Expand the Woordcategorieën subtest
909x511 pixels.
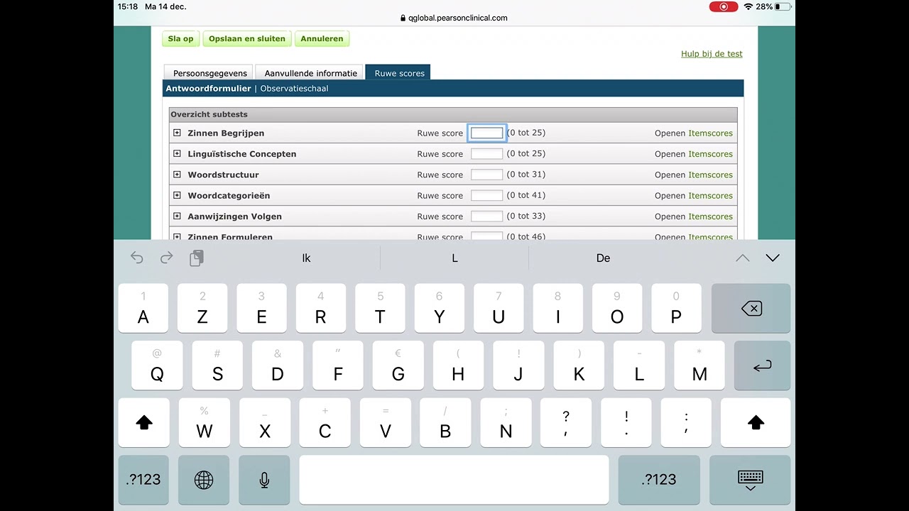click(x=177, y=195)
